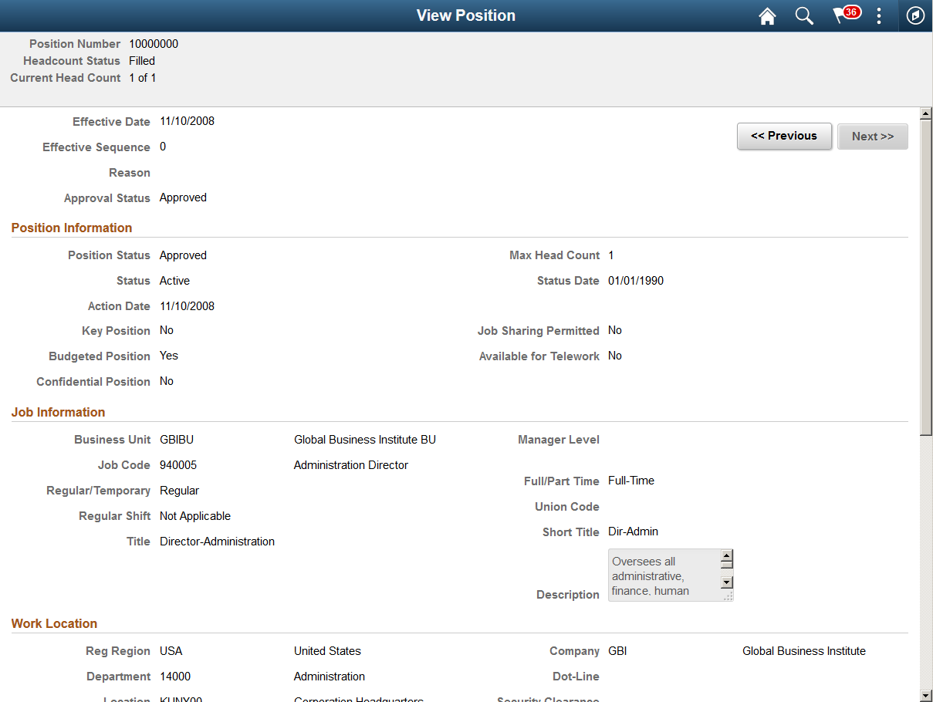933x702 pixels.
Task: Click the Administration Director job description
Action: click(x=351, y=465)
